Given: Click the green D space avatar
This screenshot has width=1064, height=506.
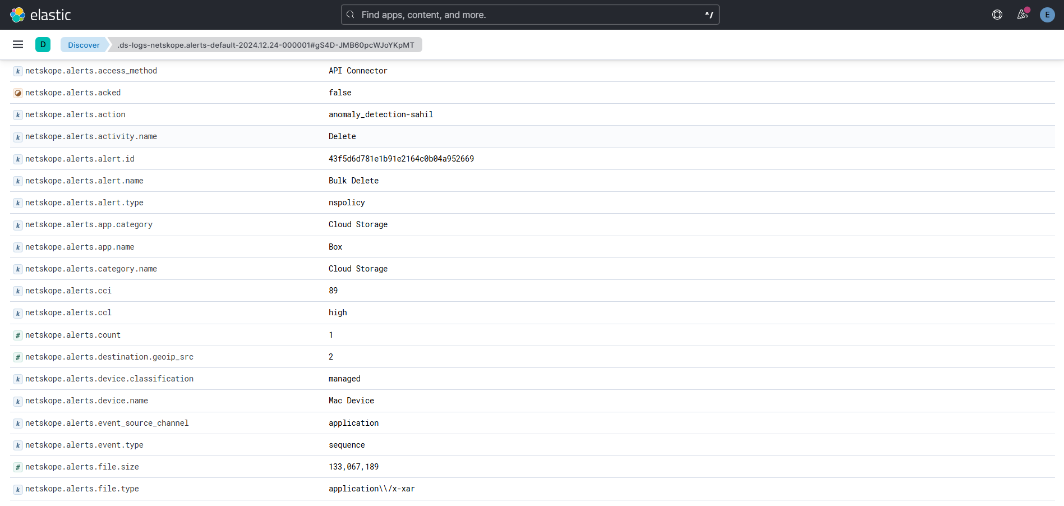Looking at the screenshot, I should pos(43,45).
